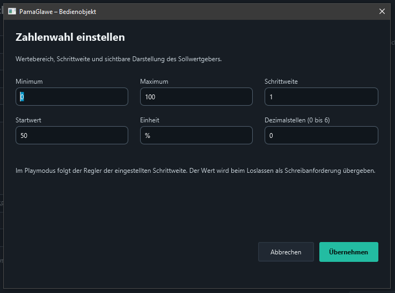Click the 'Minimum' label
Viewport: 395px width, 293px height.
pyautogui.click(x=29, y=82)
